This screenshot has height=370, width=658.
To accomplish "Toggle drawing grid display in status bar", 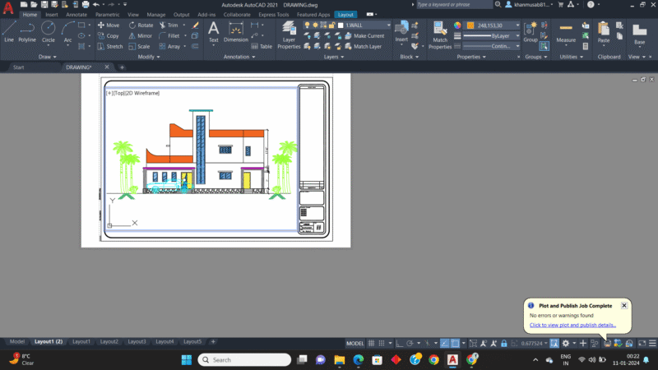I will pyautogui.click(x=372, y=343).
